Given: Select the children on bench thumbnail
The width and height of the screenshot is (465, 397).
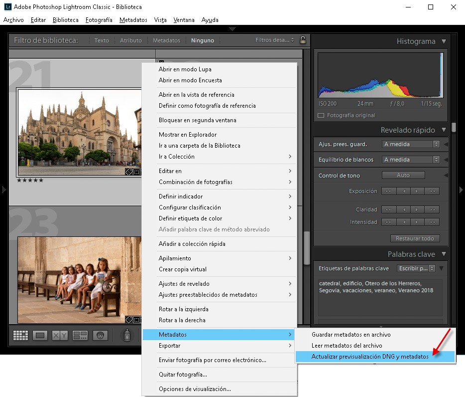Looking at the screenshot, I should pyautogui.click(x=80, y=280).
